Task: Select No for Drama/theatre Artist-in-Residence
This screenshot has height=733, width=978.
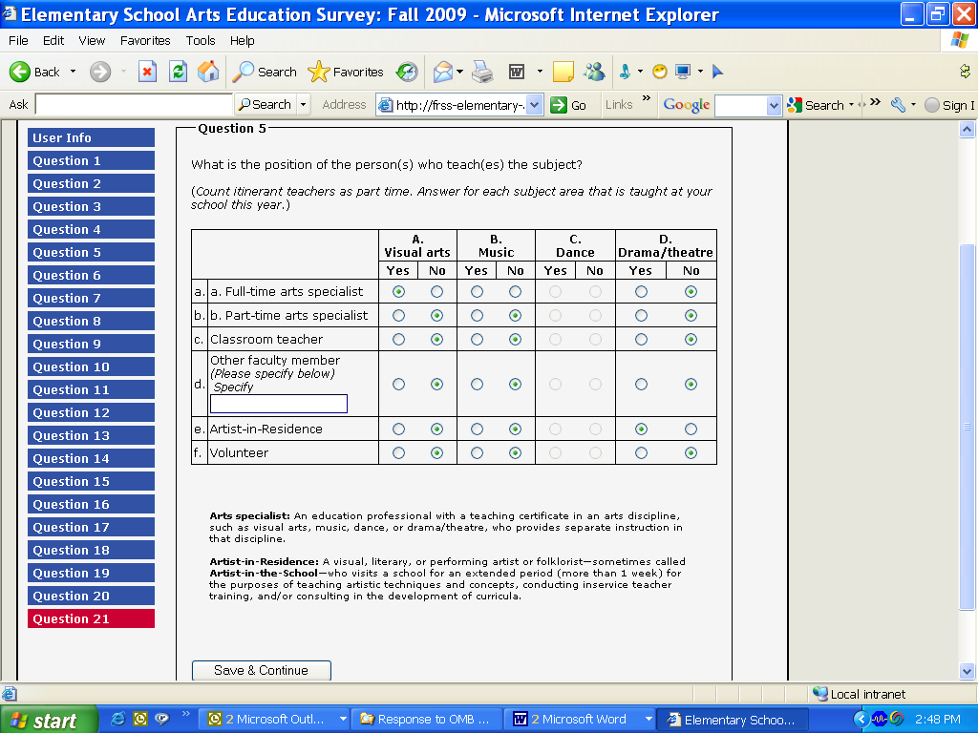Action: point(691,429)
